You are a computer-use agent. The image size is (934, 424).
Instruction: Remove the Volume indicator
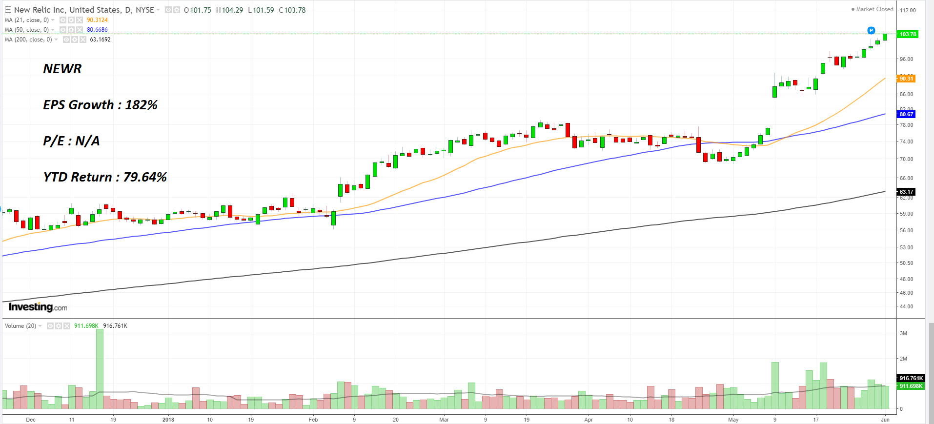click(67, 326)
